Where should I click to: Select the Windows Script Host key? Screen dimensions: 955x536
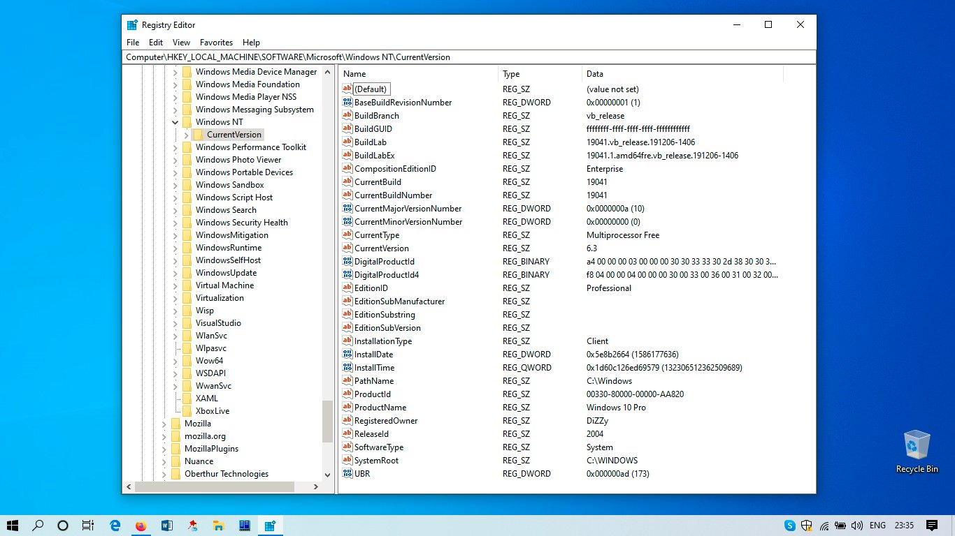click(x=234, y=198)
